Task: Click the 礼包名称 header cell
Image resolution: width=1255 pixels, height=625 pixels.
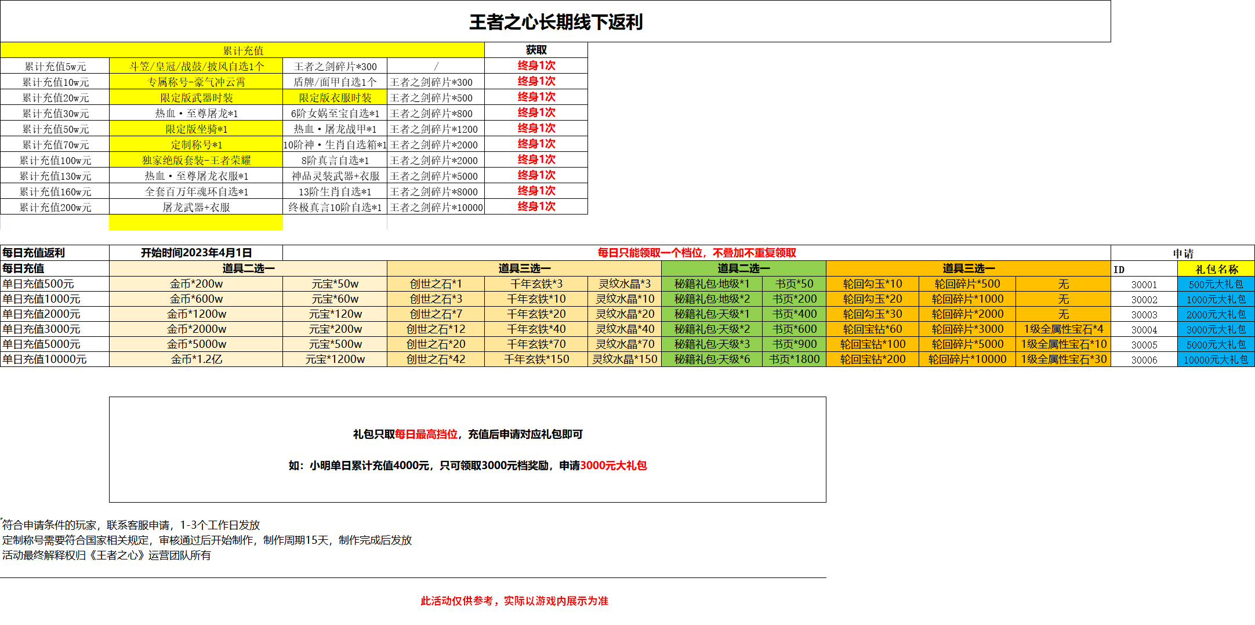Action: coord(1216,269)
